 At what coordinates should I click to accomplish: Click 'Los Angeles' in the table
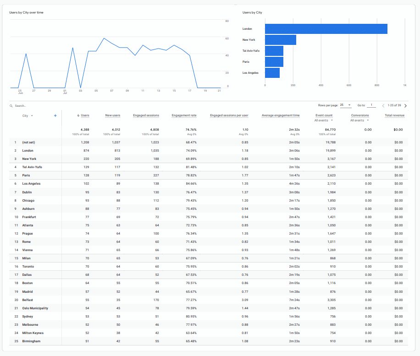point(31,184)
